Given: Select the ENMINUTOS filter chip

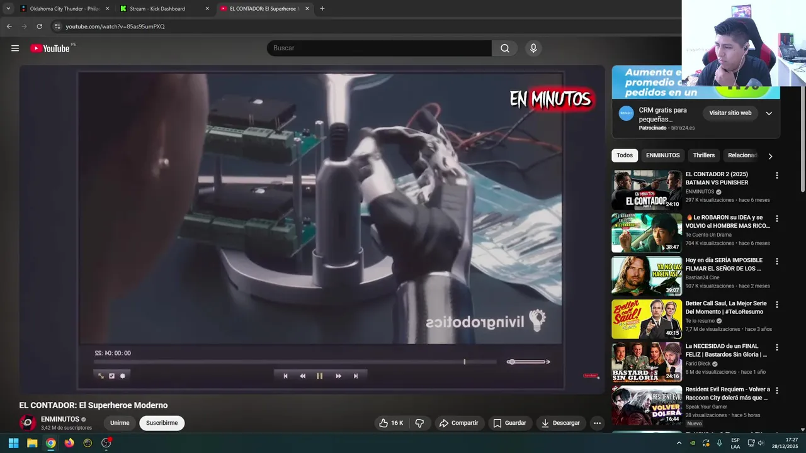Looking at the screenshot, I should tap(663, 155).
